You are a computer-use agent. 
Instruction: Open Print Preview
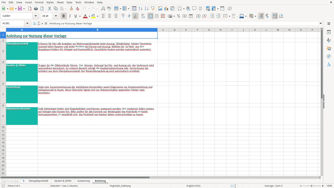coord(42,9)
